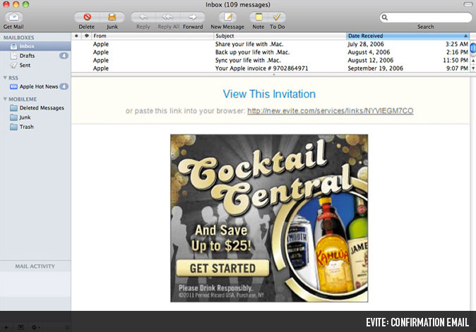Delete the message with the Delete icon
Screen dimensions: 476x332
coord(87,17)
